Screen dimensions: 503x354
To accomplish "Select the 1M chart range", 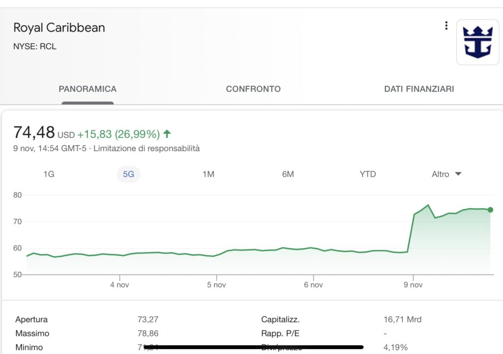I will [x=208, y=174].
